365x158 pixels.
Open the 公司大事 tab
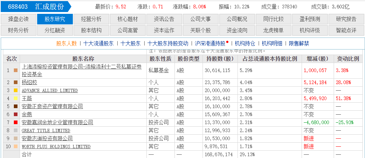[x=201, y=19]
